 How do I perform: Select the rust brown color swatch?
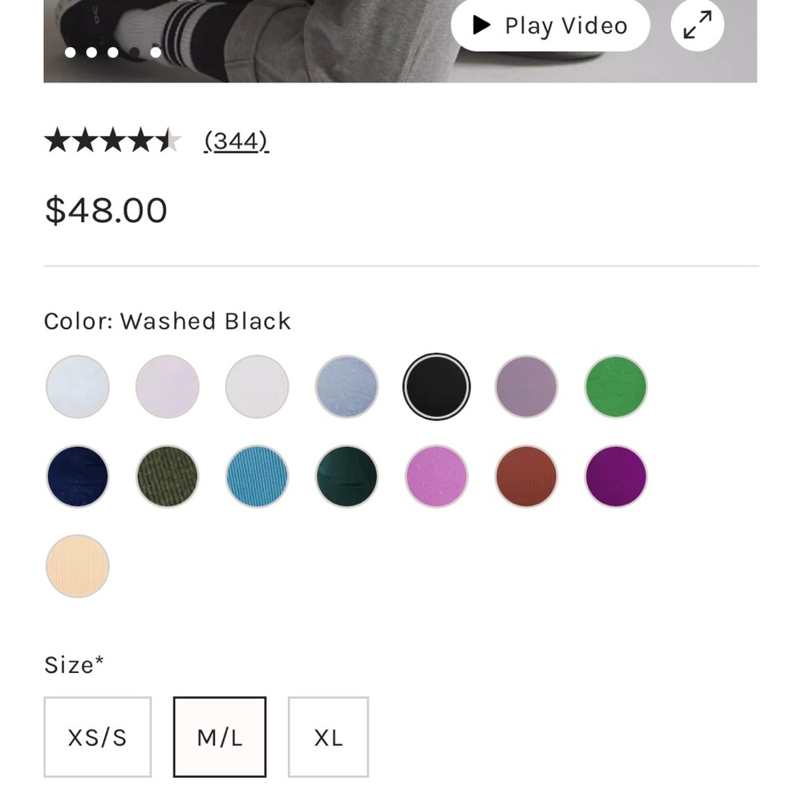(x=526, y=476)
